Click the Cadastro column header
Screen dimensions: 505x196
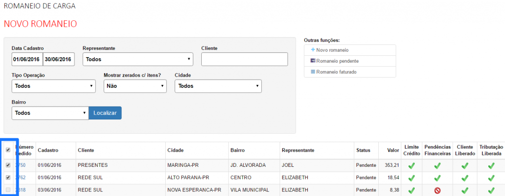[48, 150]
